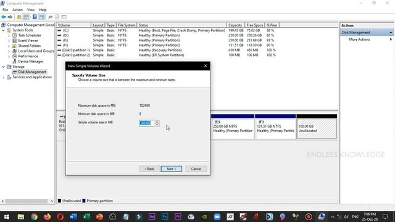Click the Forward arrow toolbar icon
This screenshot has height=222, width=395.
(10, 17)
